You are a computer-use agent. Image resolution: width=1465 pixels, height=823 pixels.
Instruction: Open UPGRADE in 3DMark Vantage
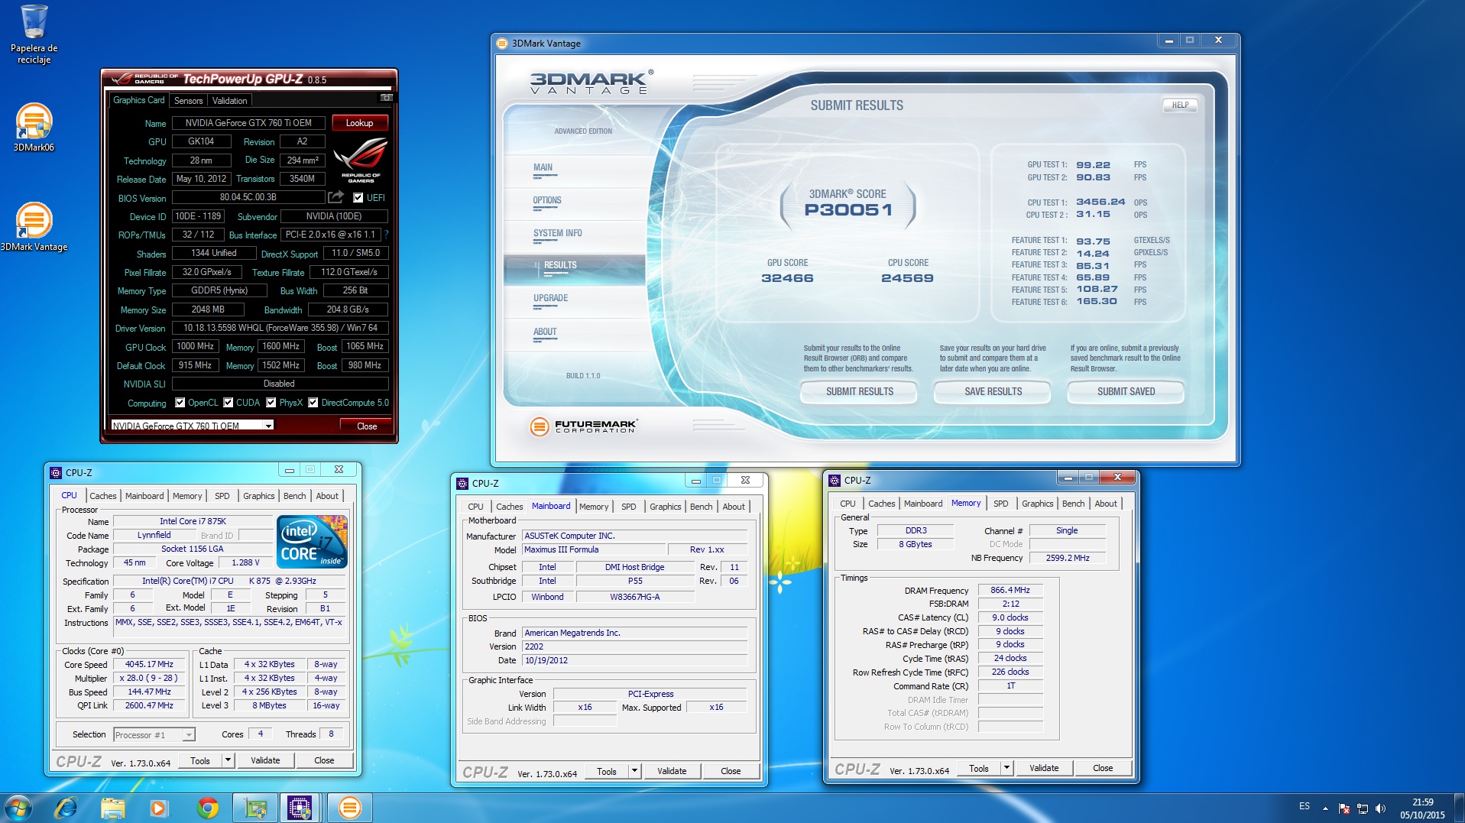click(550, 298)
